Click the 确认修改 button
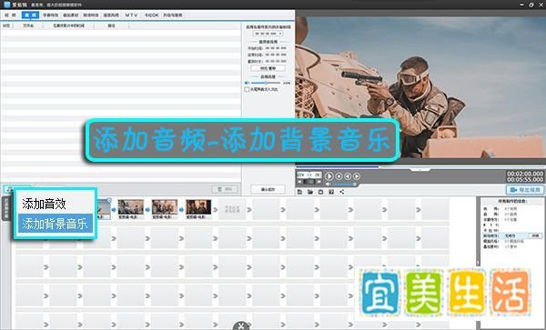This screenshot has width=546, height=330. tap(268, 189)
